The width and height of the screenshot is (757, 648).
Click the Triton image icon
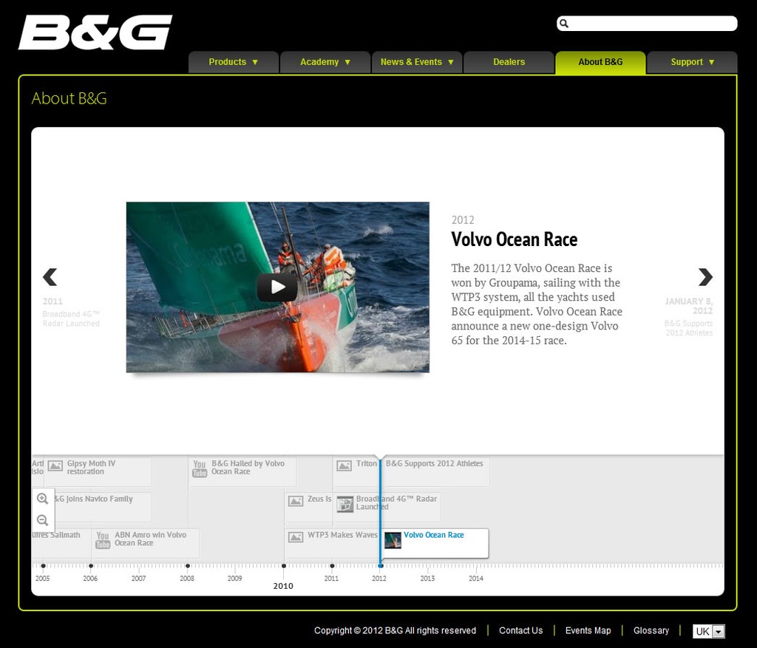(344, 465)
